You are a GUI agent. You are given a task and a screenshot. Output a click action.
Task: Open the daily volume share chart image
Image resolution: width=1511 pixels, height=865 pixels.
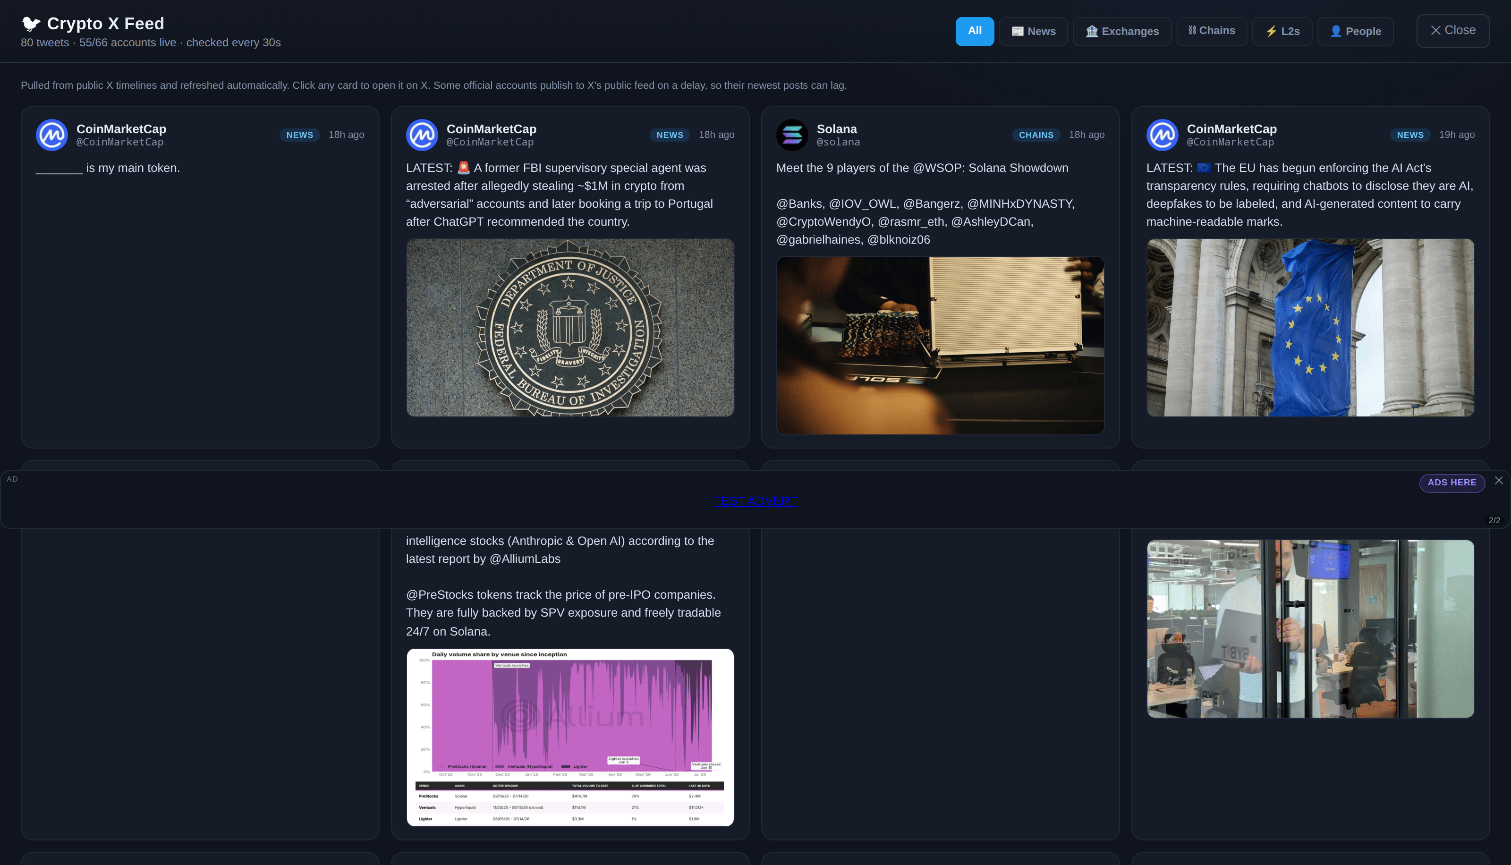(x=569, y=737)
